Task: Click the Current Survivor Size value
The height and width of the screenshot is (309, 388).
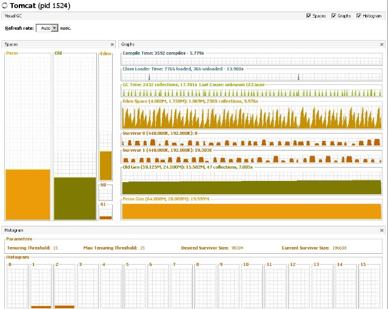Action: (x=339, y=248)
